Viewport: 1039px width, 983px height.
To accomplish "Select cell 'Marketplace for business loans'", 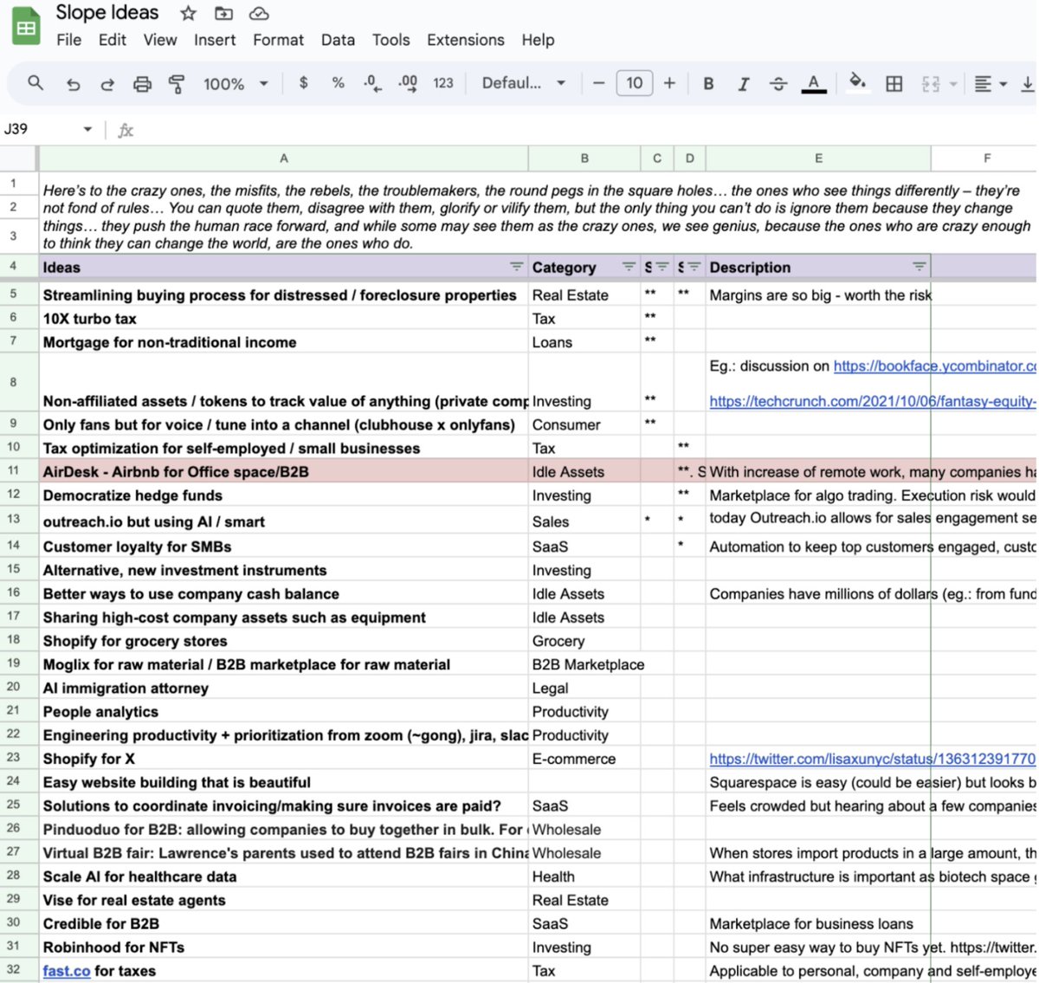I will pyautogui.click(x=818, y=924).
